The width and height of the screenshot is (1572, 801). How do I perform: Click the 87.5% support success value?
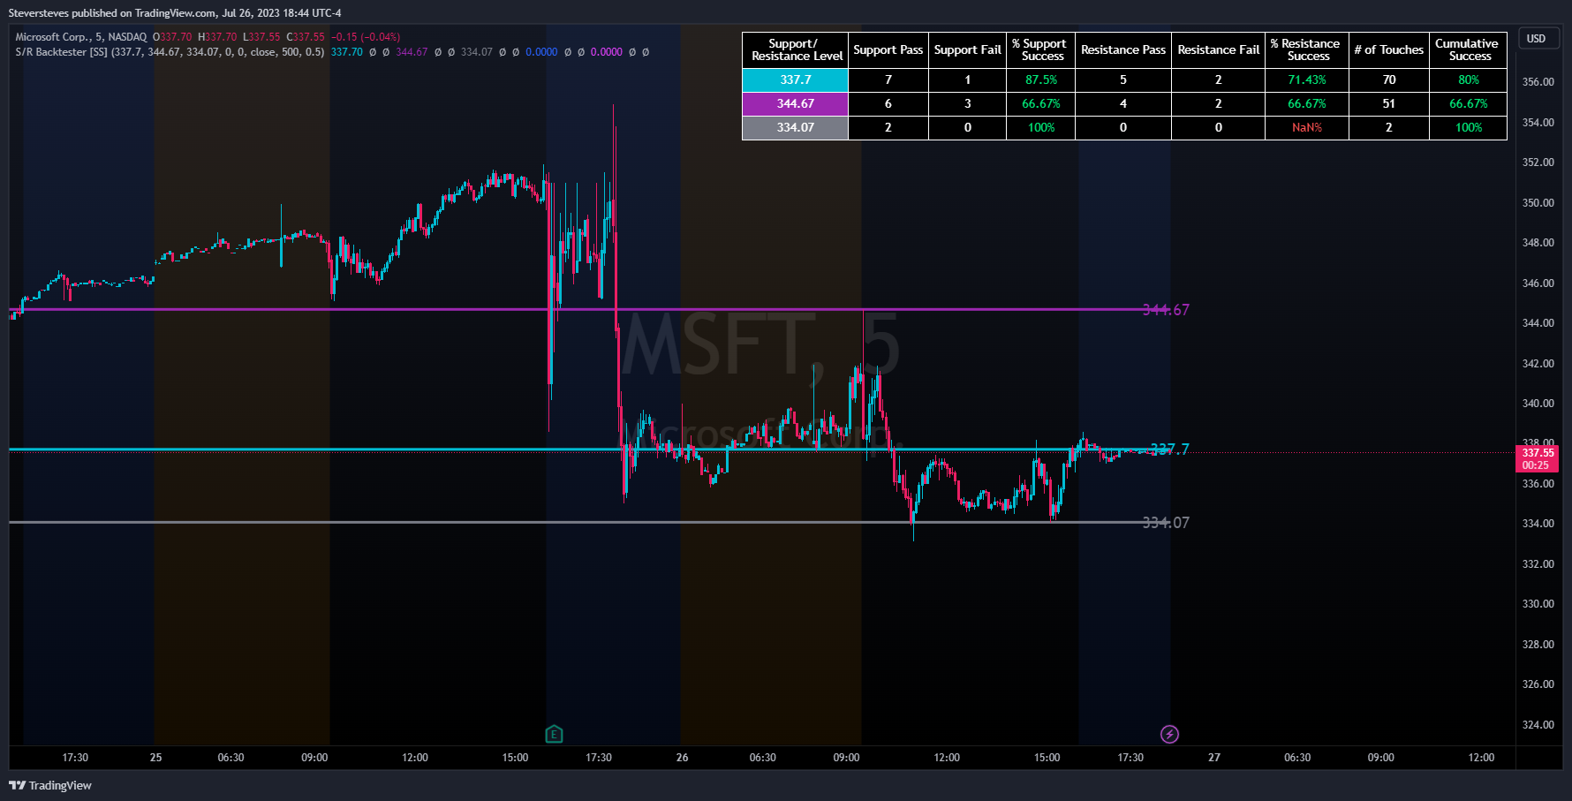tap(1041, 79)
